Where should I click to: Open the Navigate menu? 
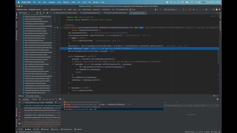[52, 2]
